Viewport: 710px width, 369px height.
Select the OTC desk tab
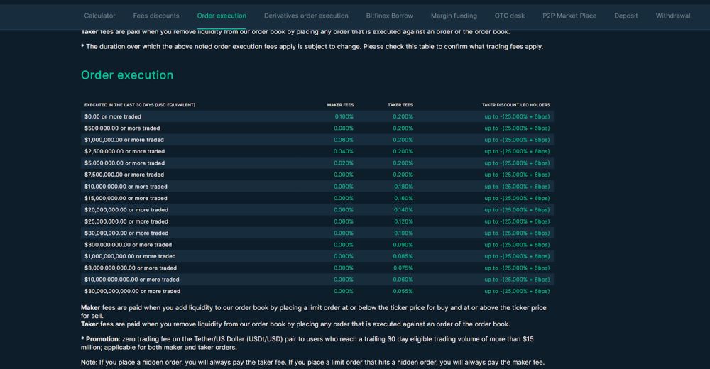[509, 16]
